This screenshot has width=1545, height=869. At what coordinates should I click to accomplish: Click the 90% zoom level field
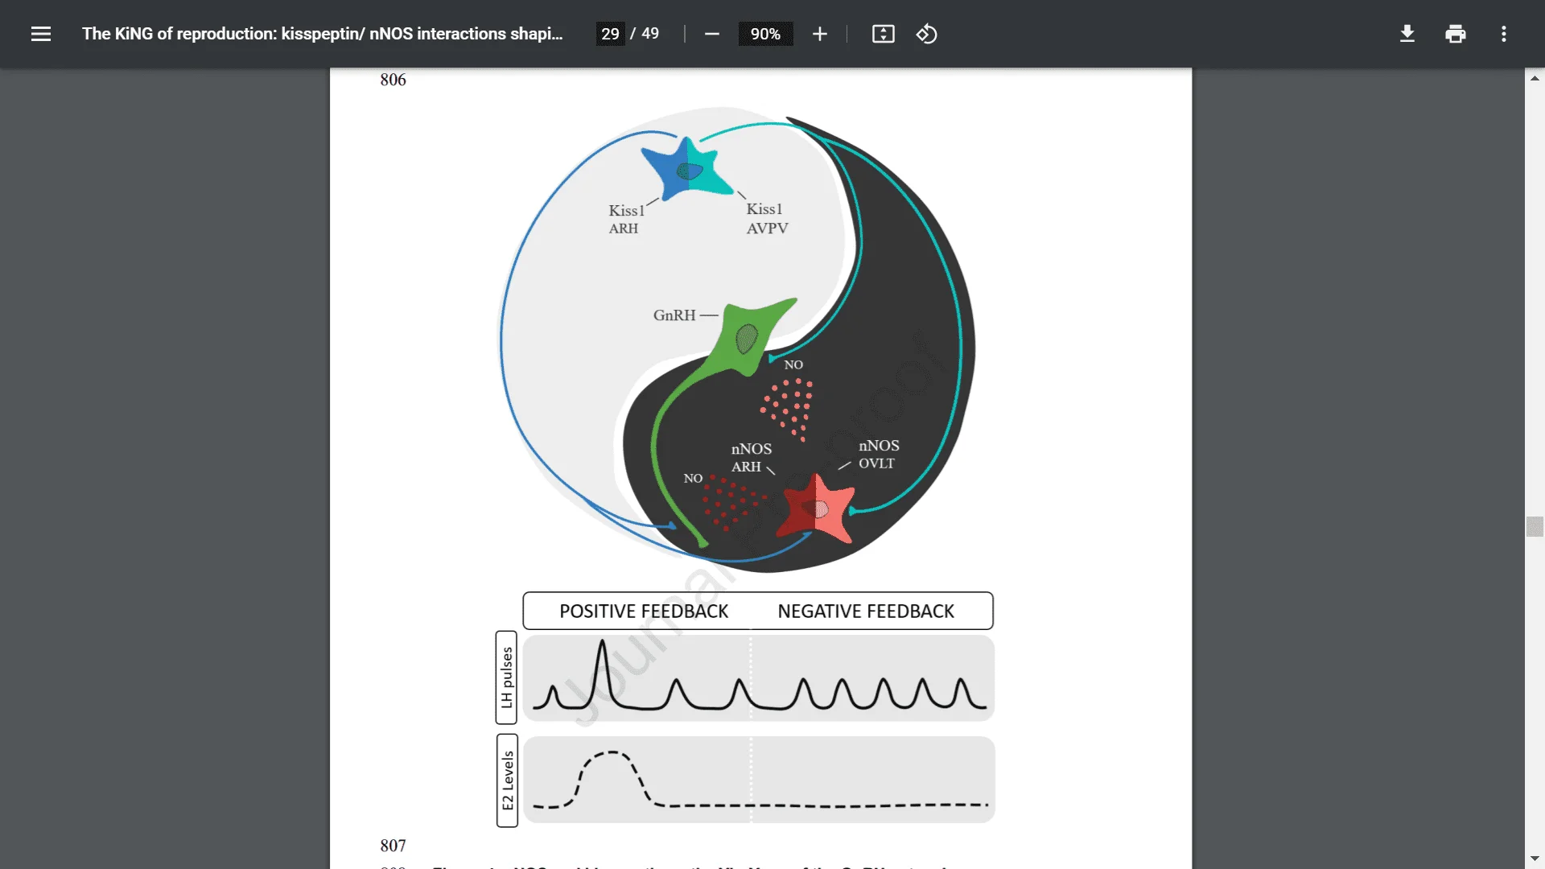coord(764,34)
